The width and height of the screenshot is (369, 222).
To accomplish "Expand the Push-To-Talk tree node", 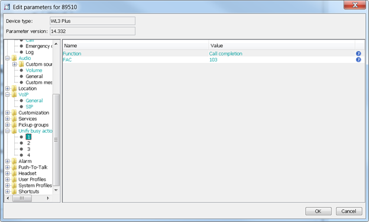I will (x=8, y=168).
